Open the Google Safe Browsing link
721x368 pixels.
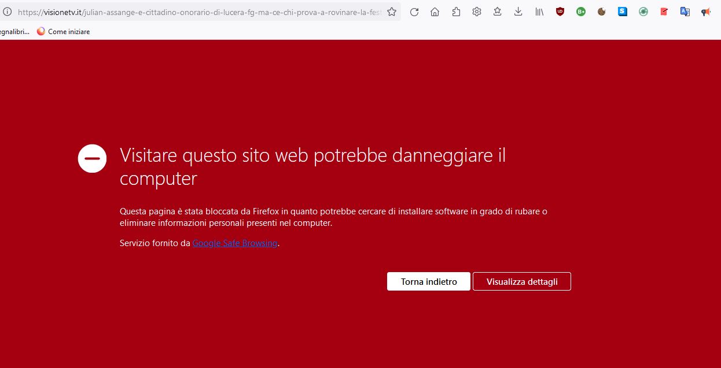click(x=235, y=243)
